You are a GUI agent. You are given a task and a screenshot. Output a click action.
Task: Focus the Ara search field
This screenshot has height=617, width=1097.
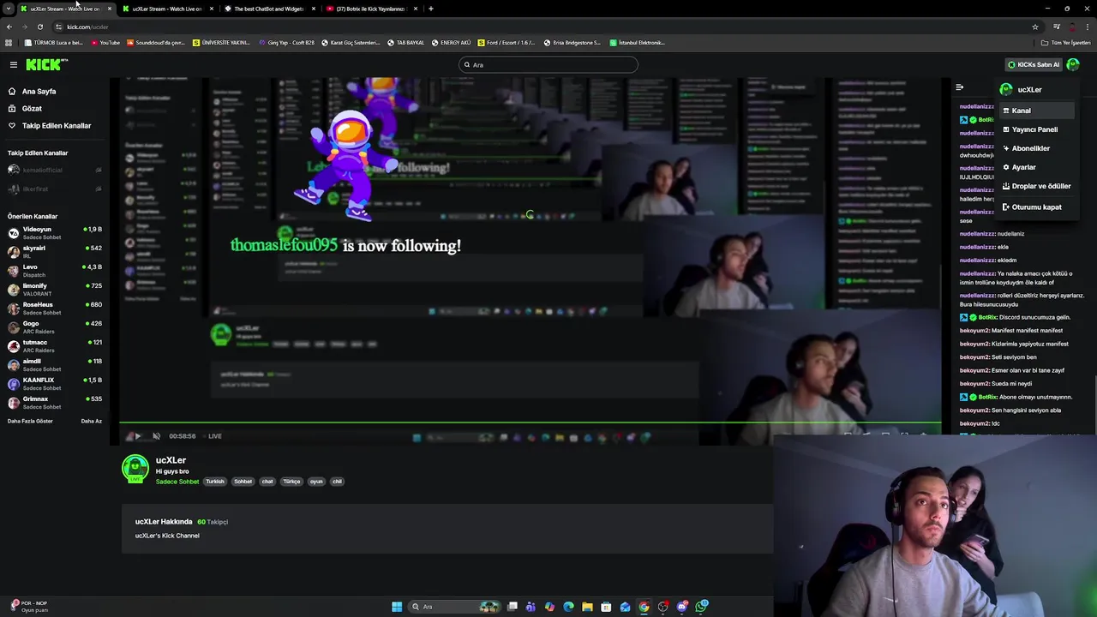(548, 64)
